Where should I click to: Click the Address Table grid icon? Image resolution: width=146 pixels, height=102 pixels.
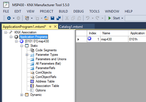32,81
